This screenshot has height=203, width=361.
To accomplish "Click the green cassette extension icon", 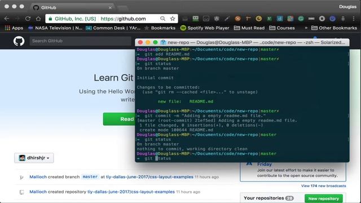I will 196,19.
